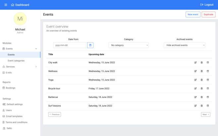This screenshot has width=218, height=136.
Task: Expand the Services module chevron
Action: coord(36,67)
